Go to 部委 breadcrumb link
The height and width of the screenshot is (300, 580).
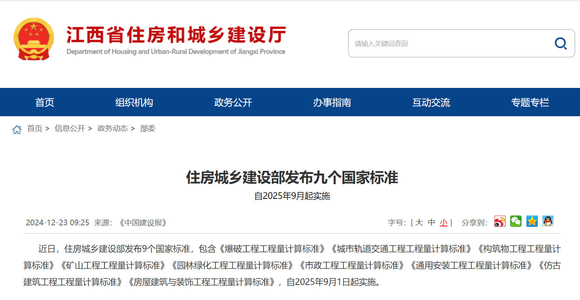[148, 129]
